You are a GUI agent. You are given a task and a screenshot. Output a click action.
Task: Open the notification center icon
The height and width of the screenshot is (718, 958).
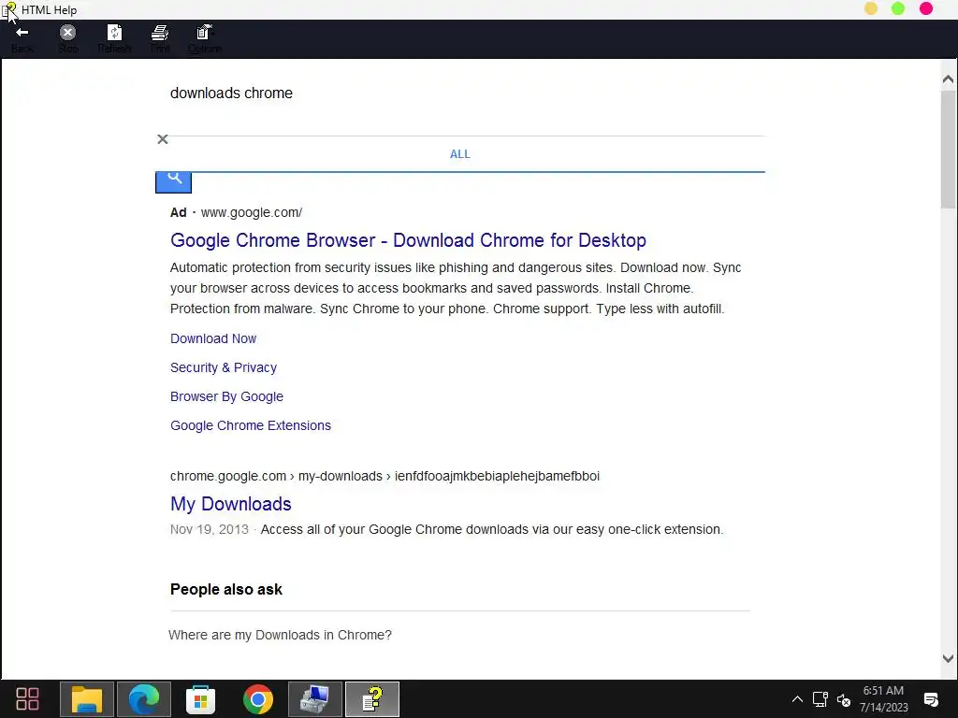pyautogui.click(x=931, y=699)
